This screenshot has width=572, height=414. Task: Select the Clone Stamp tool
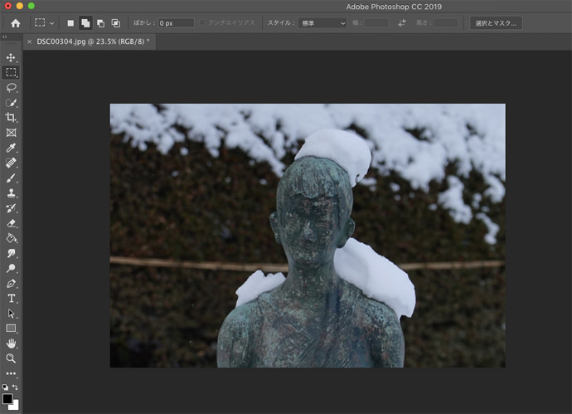tap(11, 193)
